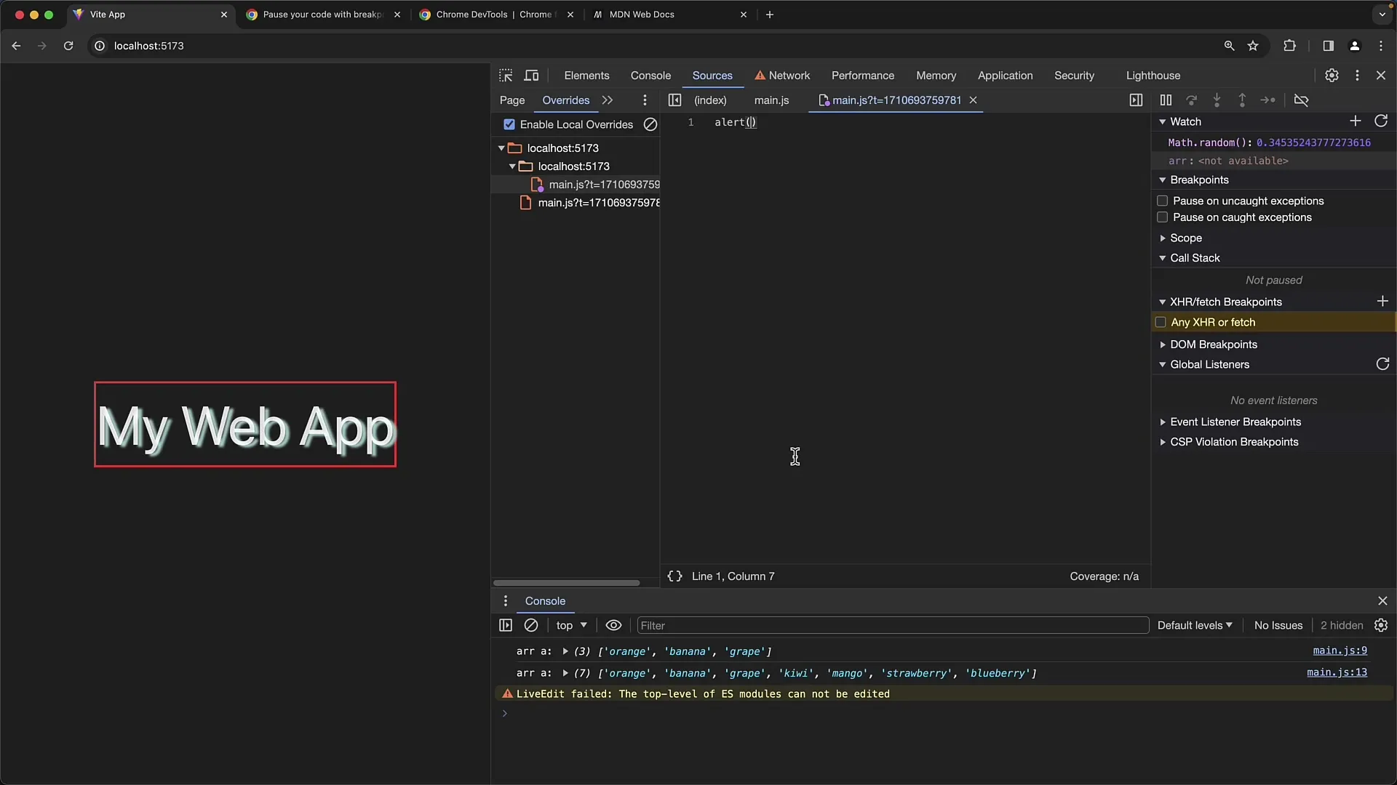Step out of current function

[1242, 100]
